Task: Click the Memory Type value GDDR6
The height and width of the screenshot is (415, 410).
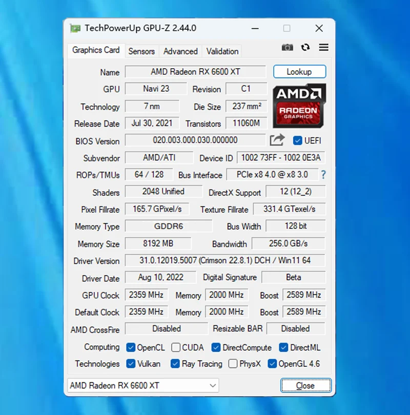Action: point(169,226)
